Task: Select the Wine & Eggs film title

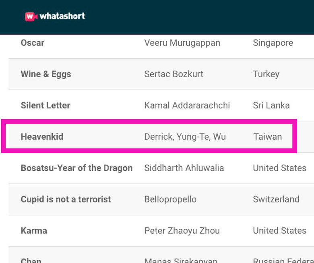Action: (x=46, y=74)
